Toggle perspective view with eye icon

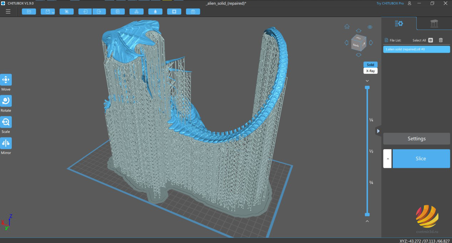(370, 27)
